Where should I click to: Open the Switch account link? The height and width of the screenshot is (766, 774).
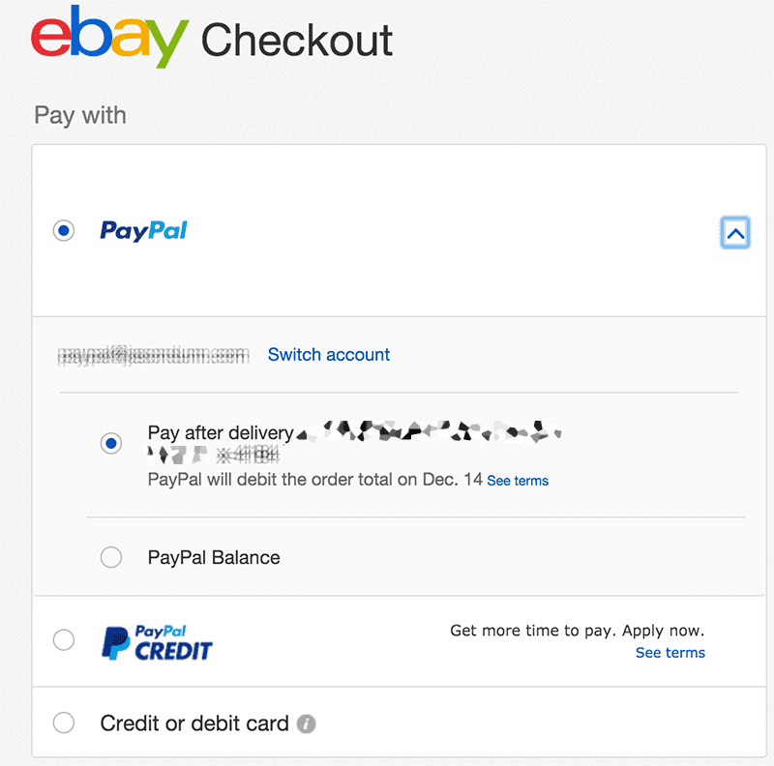click(x=329, y=354)
